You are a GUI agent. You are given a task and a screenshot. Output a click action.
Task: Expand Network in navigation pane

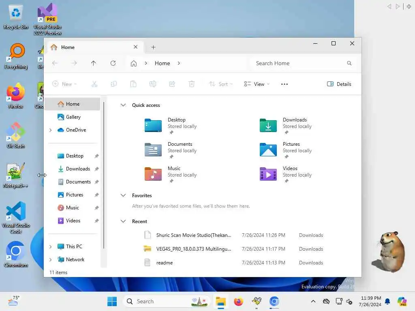[x=51, y=260]
